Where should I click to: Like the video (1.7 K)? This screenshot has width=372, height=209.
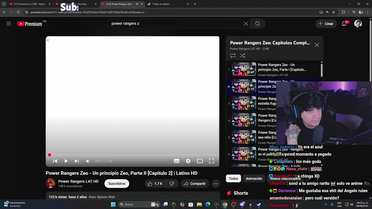point(155,183)
